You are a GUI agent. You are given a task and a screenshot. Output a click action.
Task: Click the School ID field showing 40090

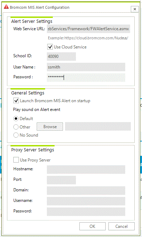(61, 57)
